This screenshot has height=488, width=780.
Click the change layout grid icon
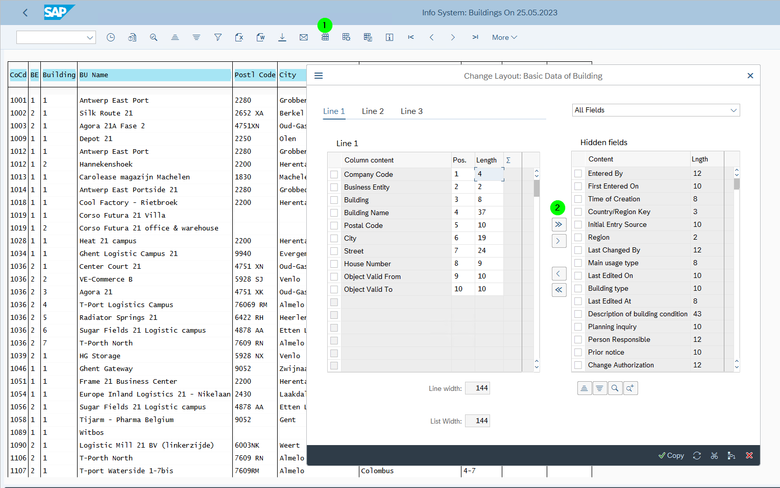325,37
